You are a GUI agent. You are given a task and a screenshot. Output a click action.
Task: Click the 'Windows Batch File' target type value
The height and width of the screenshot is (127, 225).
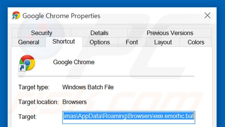click(x=88, y=87)
